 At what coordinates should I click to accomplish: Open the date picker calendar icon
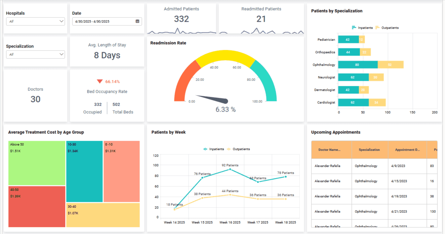(138, 21)
